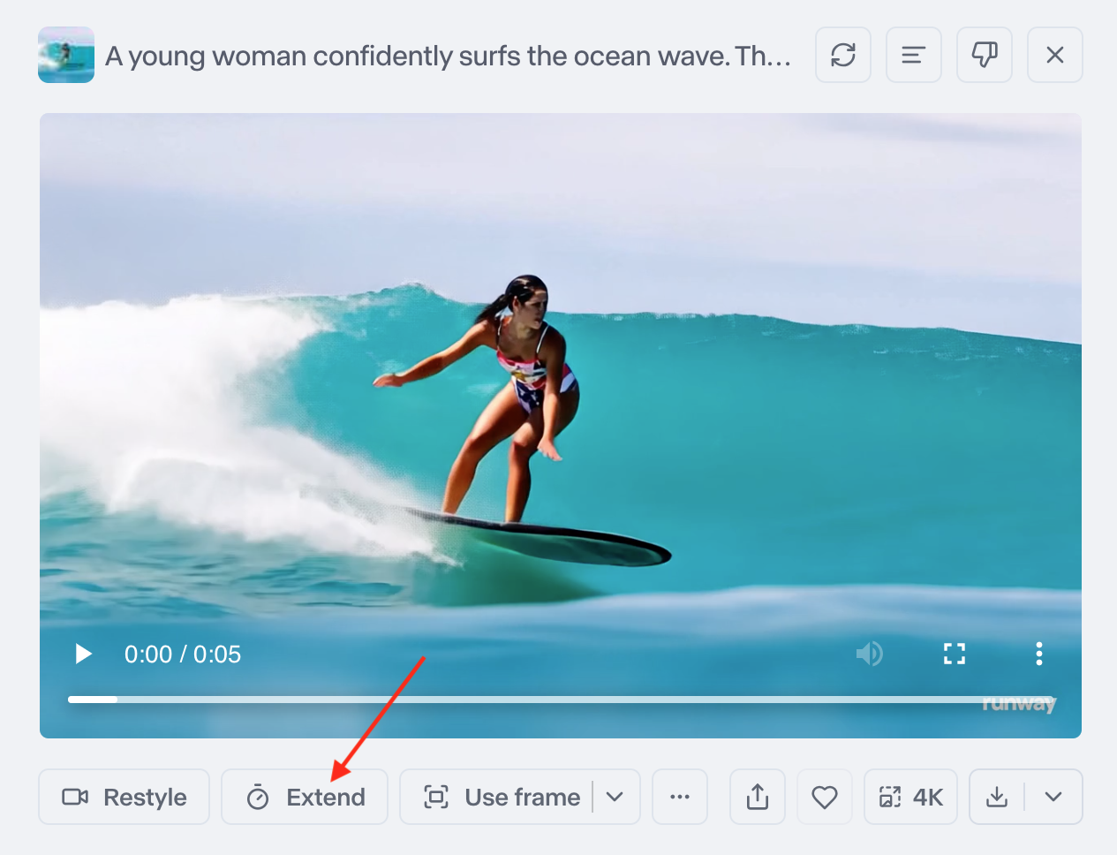The image size is (1117, 855).
Task: Click the share upload icon
Action: pos(758,797)
